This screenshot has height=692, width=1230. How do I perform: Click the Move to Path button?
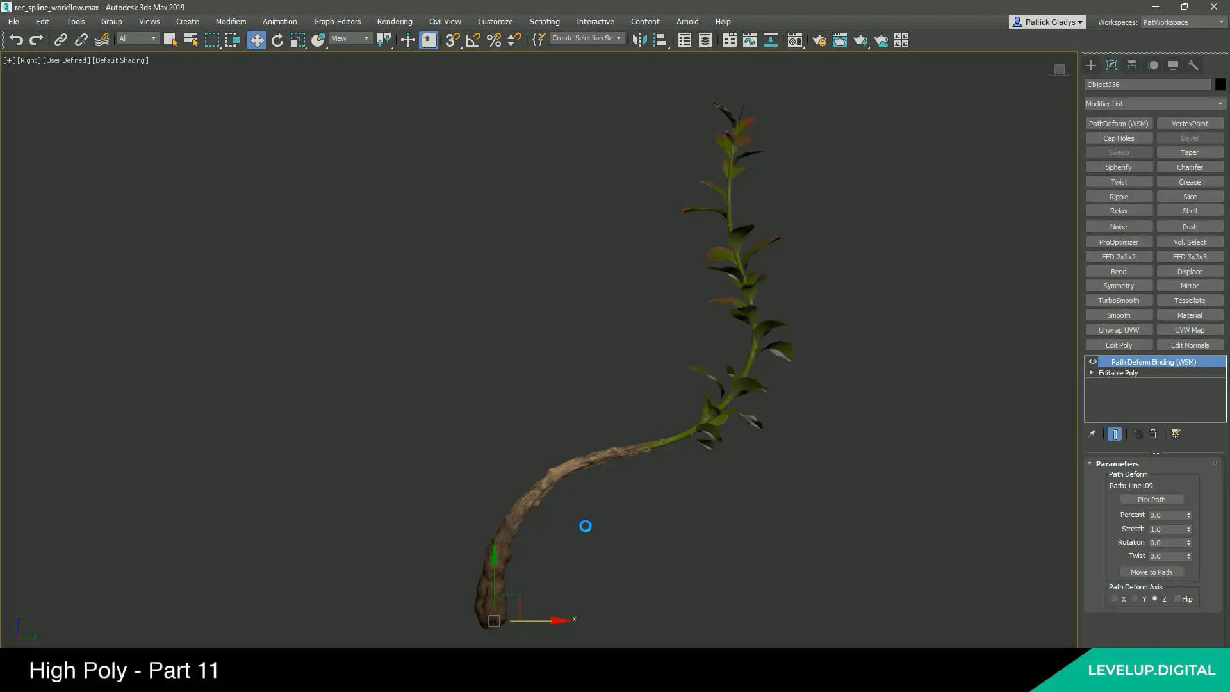click(1151, 572)
